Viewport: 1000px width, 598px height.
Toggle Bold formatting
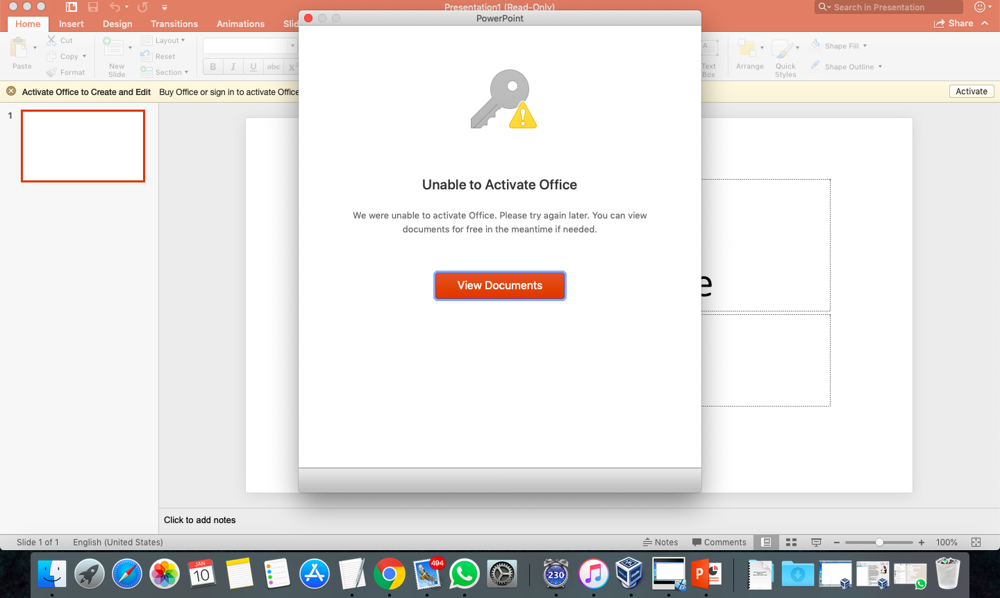[x=213, y=67]
